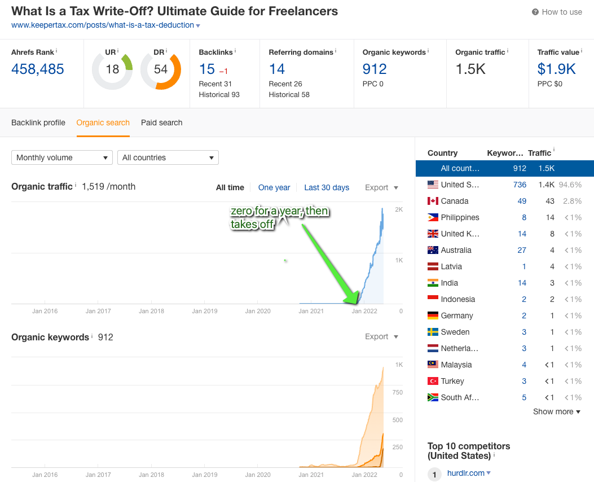Expand the URL dropdown arrow beside keepertax link
Image resolution: width=594 pixels, height=482 pixels.
(198, 26)
